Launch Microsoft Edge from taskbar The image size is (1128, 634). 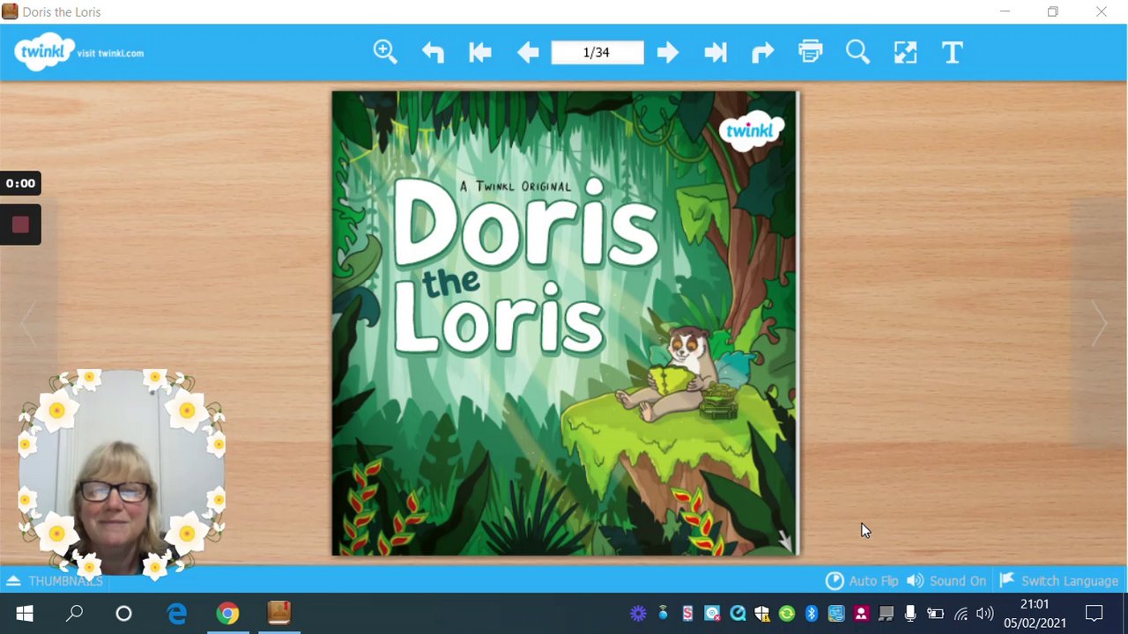pyautogui.click(x=177, y=613)
